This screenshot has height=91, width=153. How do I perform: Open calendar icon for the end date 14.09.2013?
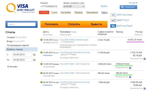[34, 60]
